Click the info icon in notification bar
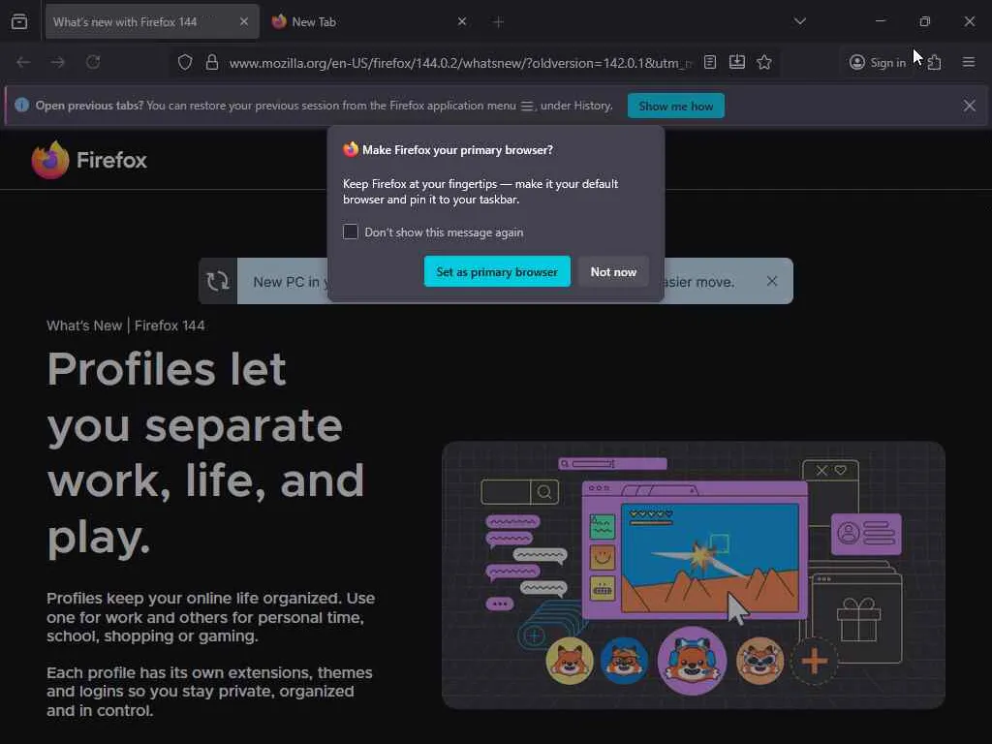 click(21, 105)
